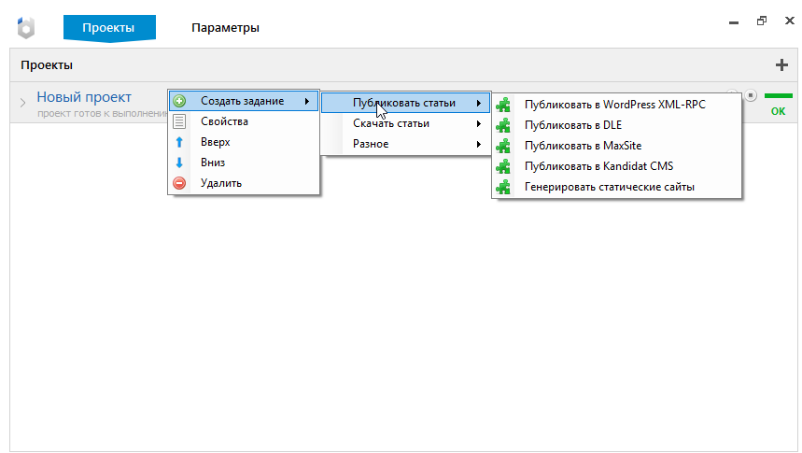The image size is (802, 453).
Task: Open the Скачать статьи submenu
Action: [405, 123]
